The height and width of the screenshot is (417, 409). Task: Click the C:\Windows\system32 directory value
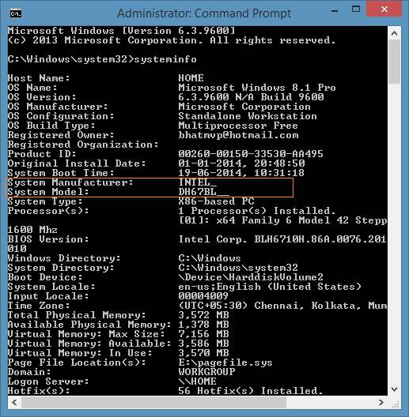click(x=238, y=268)
